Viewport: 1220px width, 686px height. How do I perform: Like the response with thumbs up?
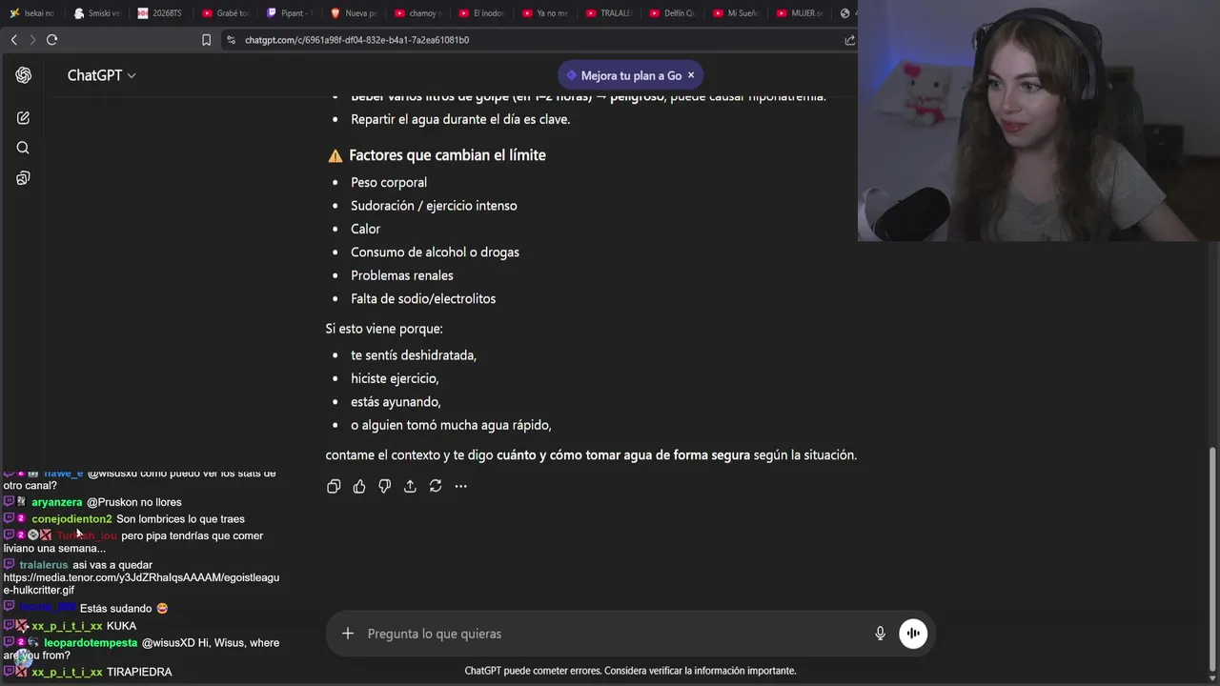pos(359,486)
